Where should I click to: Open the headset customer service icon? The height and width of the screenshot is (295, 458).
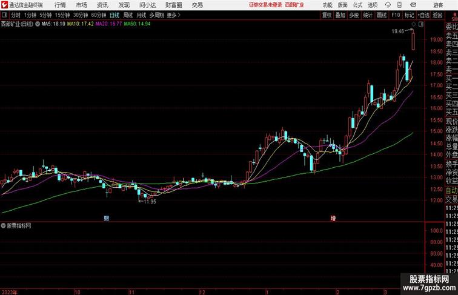[x=388, y=5]
